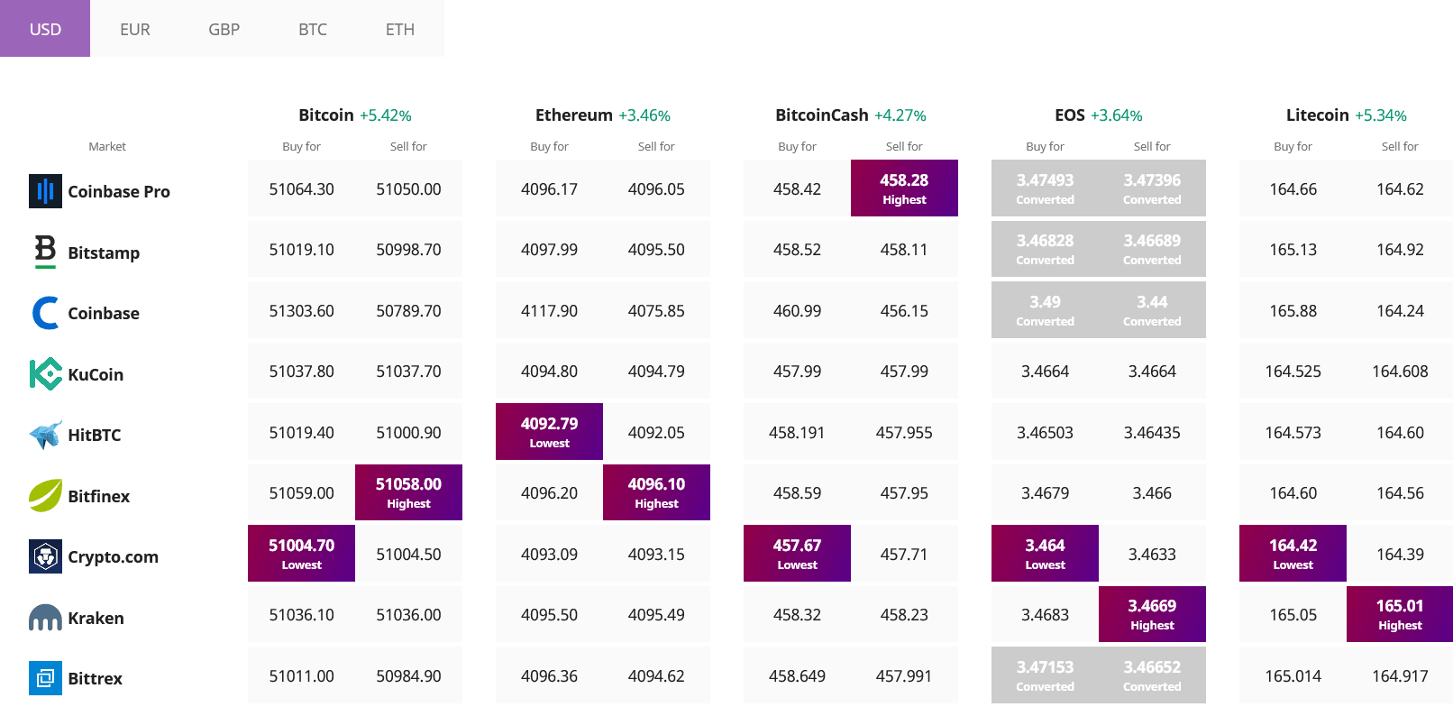Click Bitfinex highest Bitcoin sell 51058.00

pyautogui.click(x=408, y=492)
